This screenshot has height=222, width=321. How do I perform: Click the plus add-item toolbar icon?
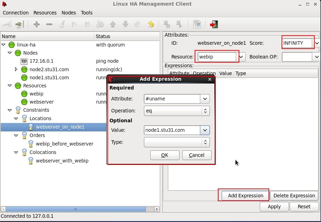click(37, 24)
